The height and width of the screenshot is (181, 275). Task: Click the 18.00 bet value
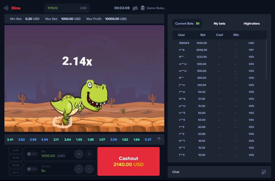pos(202,141)
